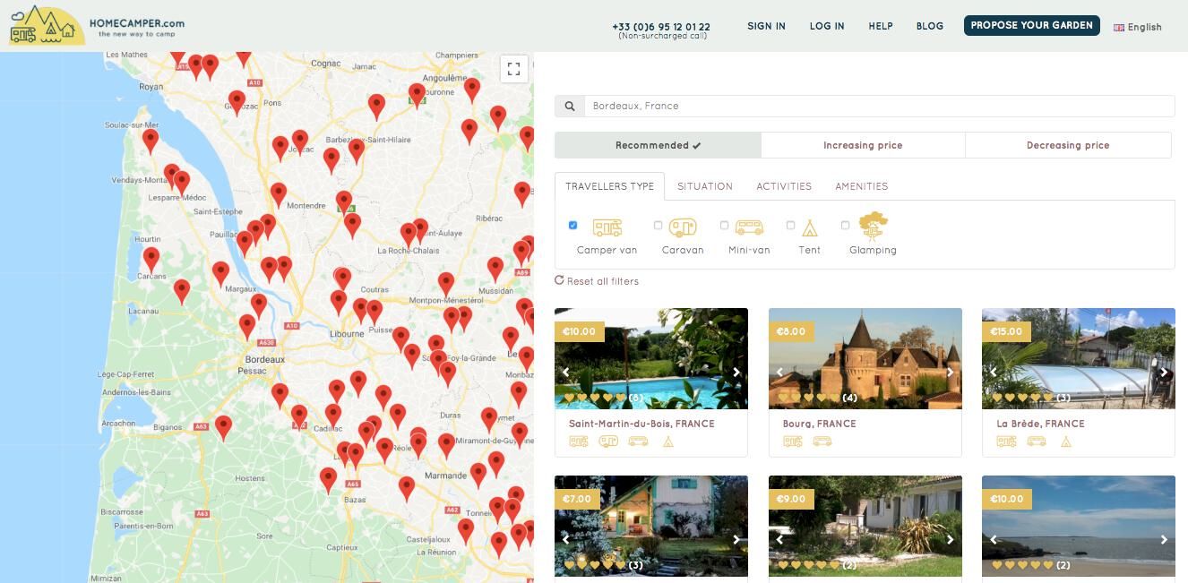The height and width of the screenshot is (583, 1188).
Task: Click the Tent icon in filters
Action: pyautogui.click(x=809, y=227)
